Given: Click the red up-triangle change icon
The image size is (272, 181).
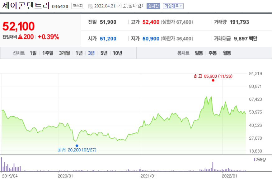Looking at the screenshot, I should (20, 37).
